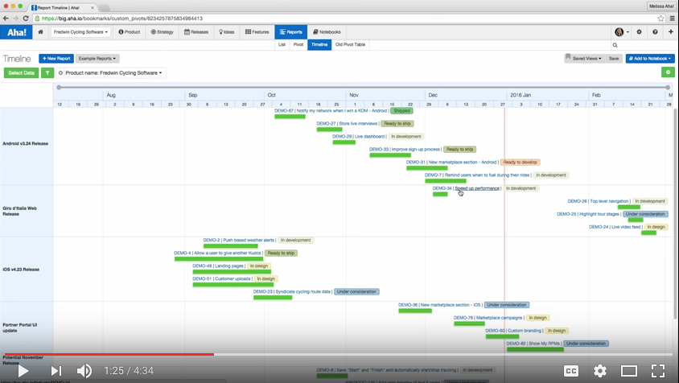Image resolution: width=679 pixels, height=383 pixels.
Task: Open the Reports menu
Action: point(291,32)
